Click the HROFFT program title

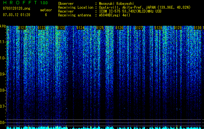pos(20,3)
